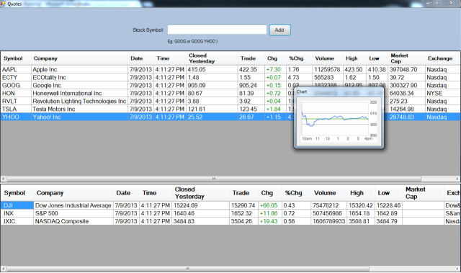Click upper table Market Cap header
Viewport: 461px width, 273px height.
point(406,58)
